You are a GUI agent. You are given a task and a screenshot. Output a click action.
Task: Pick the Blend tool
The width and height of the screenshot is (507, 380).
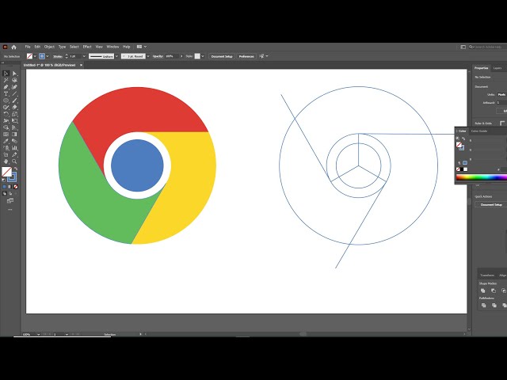(14, 141)
